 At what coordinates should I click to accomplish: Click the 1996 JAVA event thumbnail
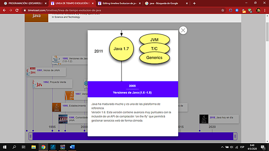[63, 119]
